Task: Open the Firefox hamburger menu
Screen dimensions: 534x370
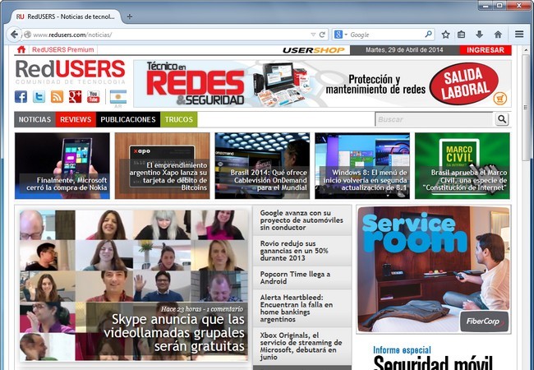Action: click(x=519, y=34)
